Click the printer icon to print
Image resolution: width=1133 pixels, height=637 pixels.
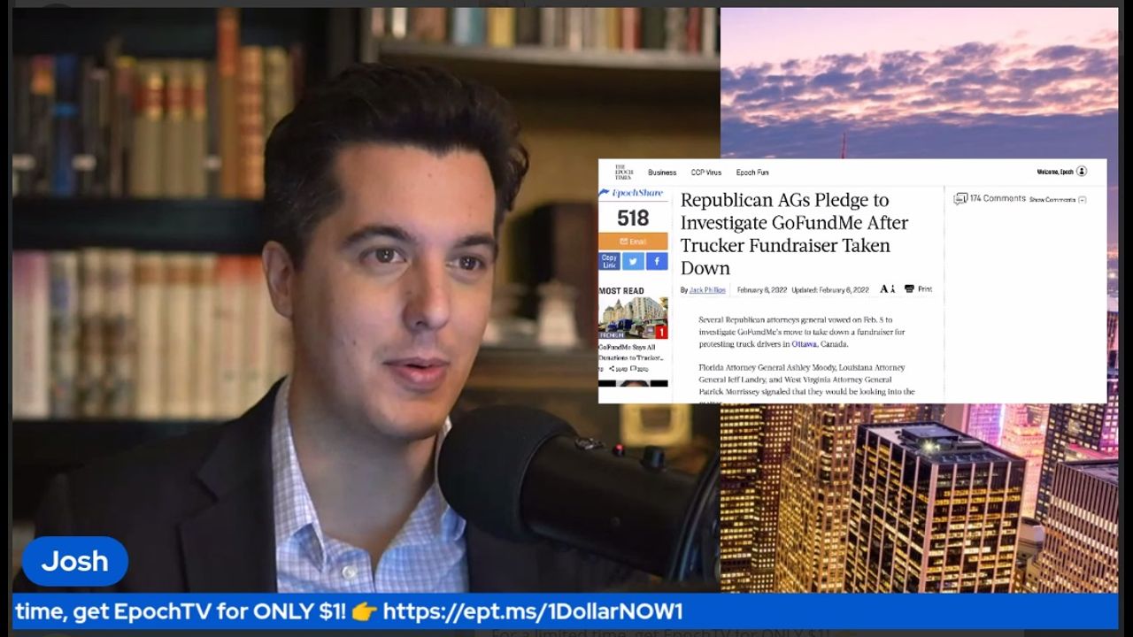[909, 289]
